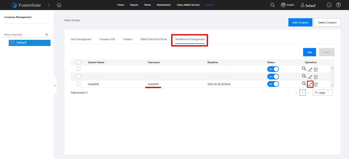This screenshot has width=349, height=159.
Task: Click the trash icon in first table row
Action: 316,69
